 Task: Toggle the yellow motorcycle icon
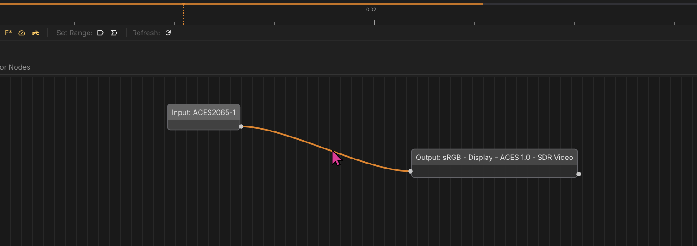pos(35,33)
